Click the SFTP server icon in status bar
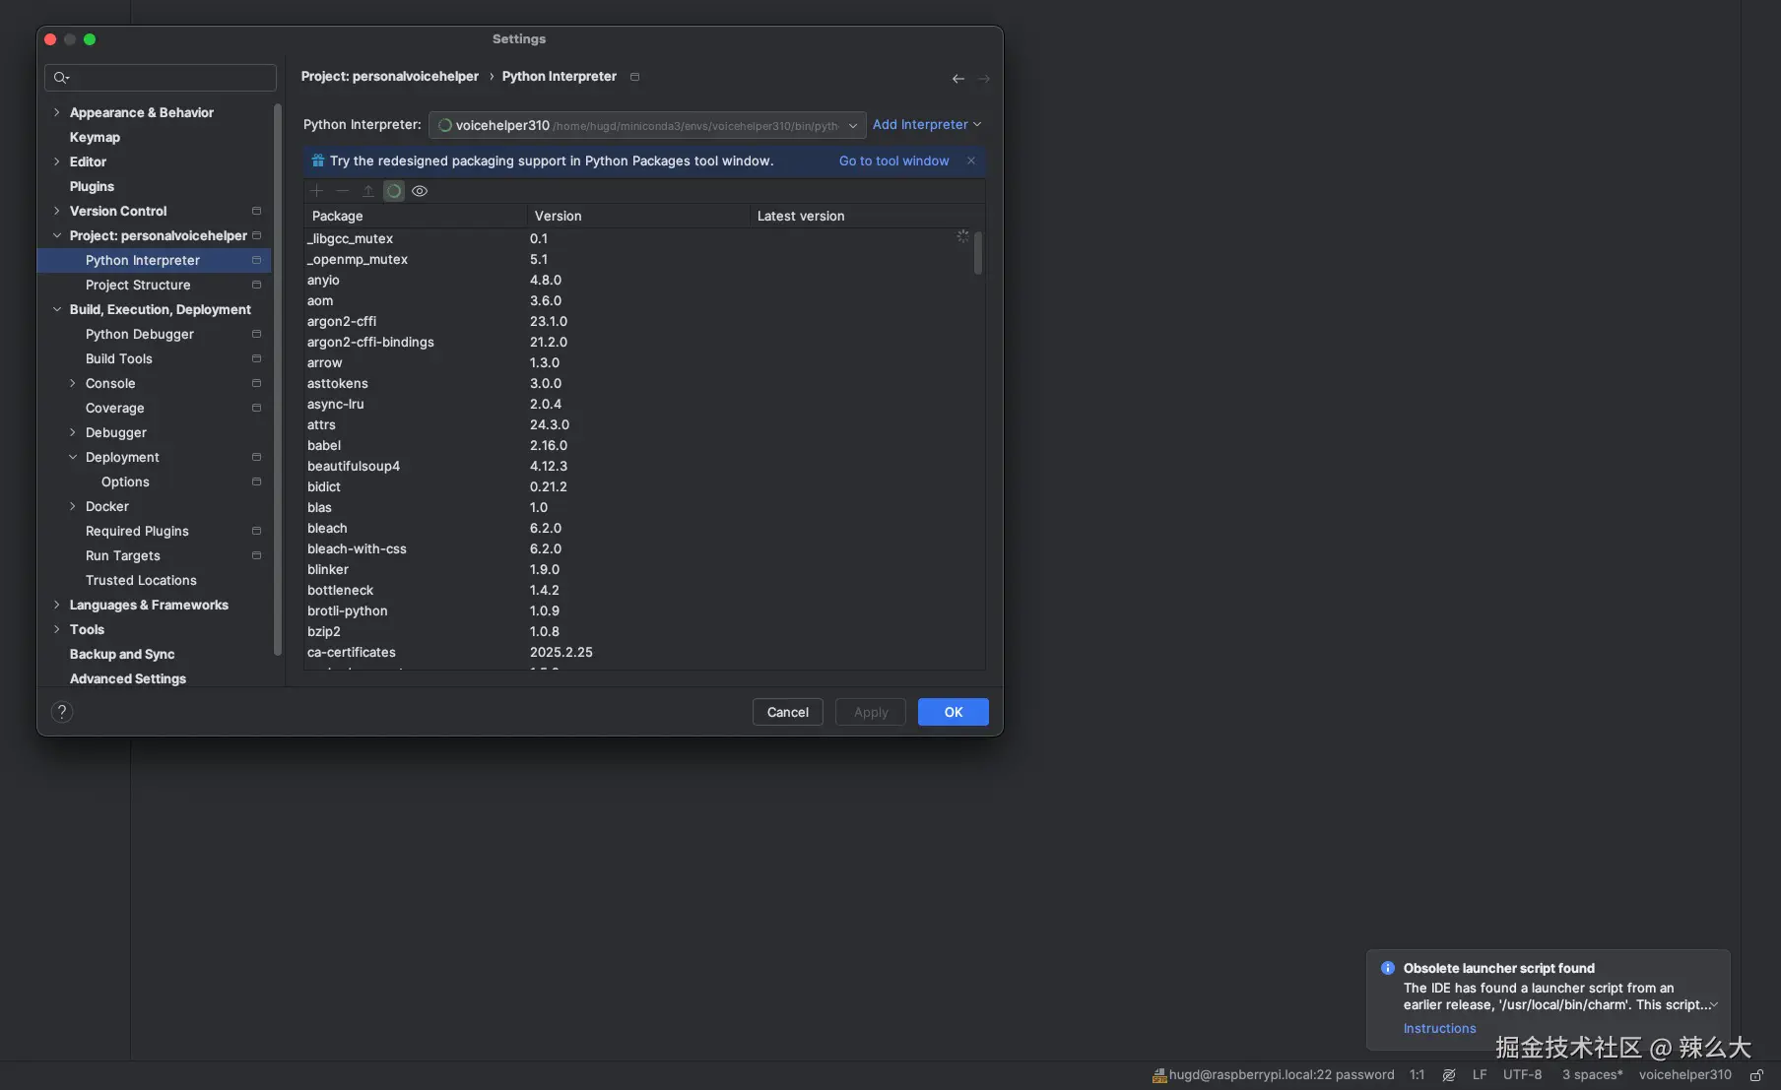The image size is (1781, 1090). click(1159, 1075)
